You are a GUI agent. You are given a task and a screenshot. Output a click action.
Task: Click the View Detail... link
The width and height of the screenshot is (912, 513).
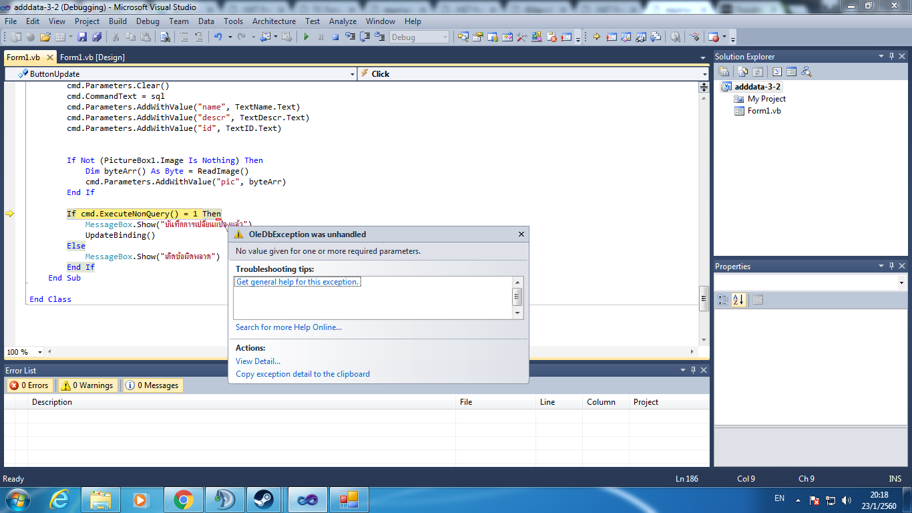click(x=258, y=361)
